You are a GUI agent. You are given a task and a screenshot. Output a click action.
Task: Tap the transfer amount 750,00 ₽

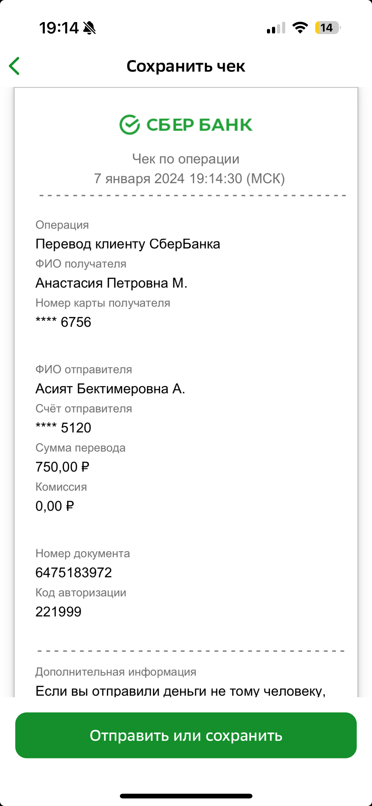point(62,467)
